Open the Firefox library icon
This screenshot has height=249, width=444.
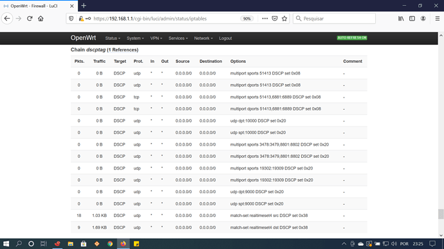(x=401, y=19)
